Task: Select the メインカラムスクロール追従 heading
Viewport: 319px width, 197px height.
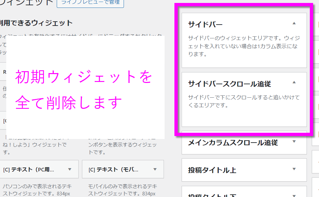Action: coord(233,143)
